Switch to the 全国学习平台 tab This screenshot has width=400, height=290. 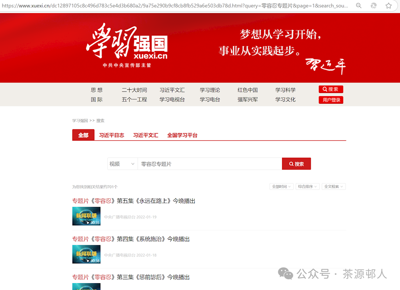point(182,135)
